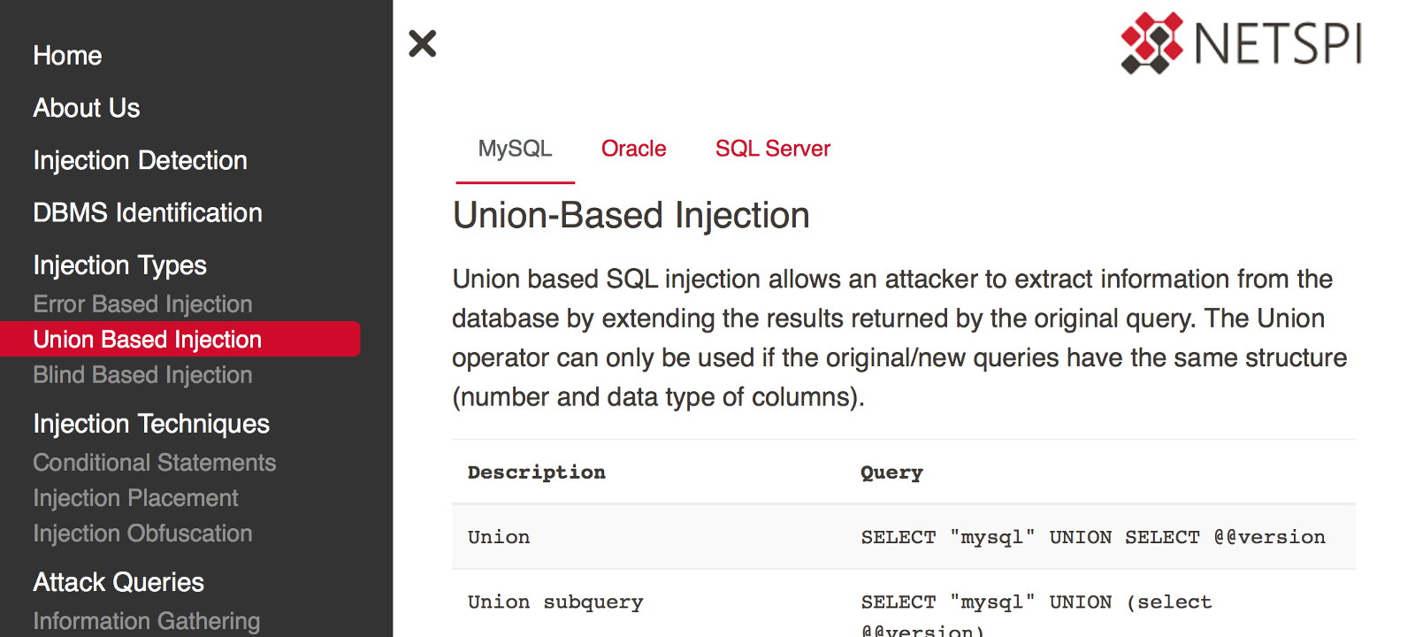Open Injection Obfuscation page
Screen dimensions: 1415x637
click(x=142, y=533)
